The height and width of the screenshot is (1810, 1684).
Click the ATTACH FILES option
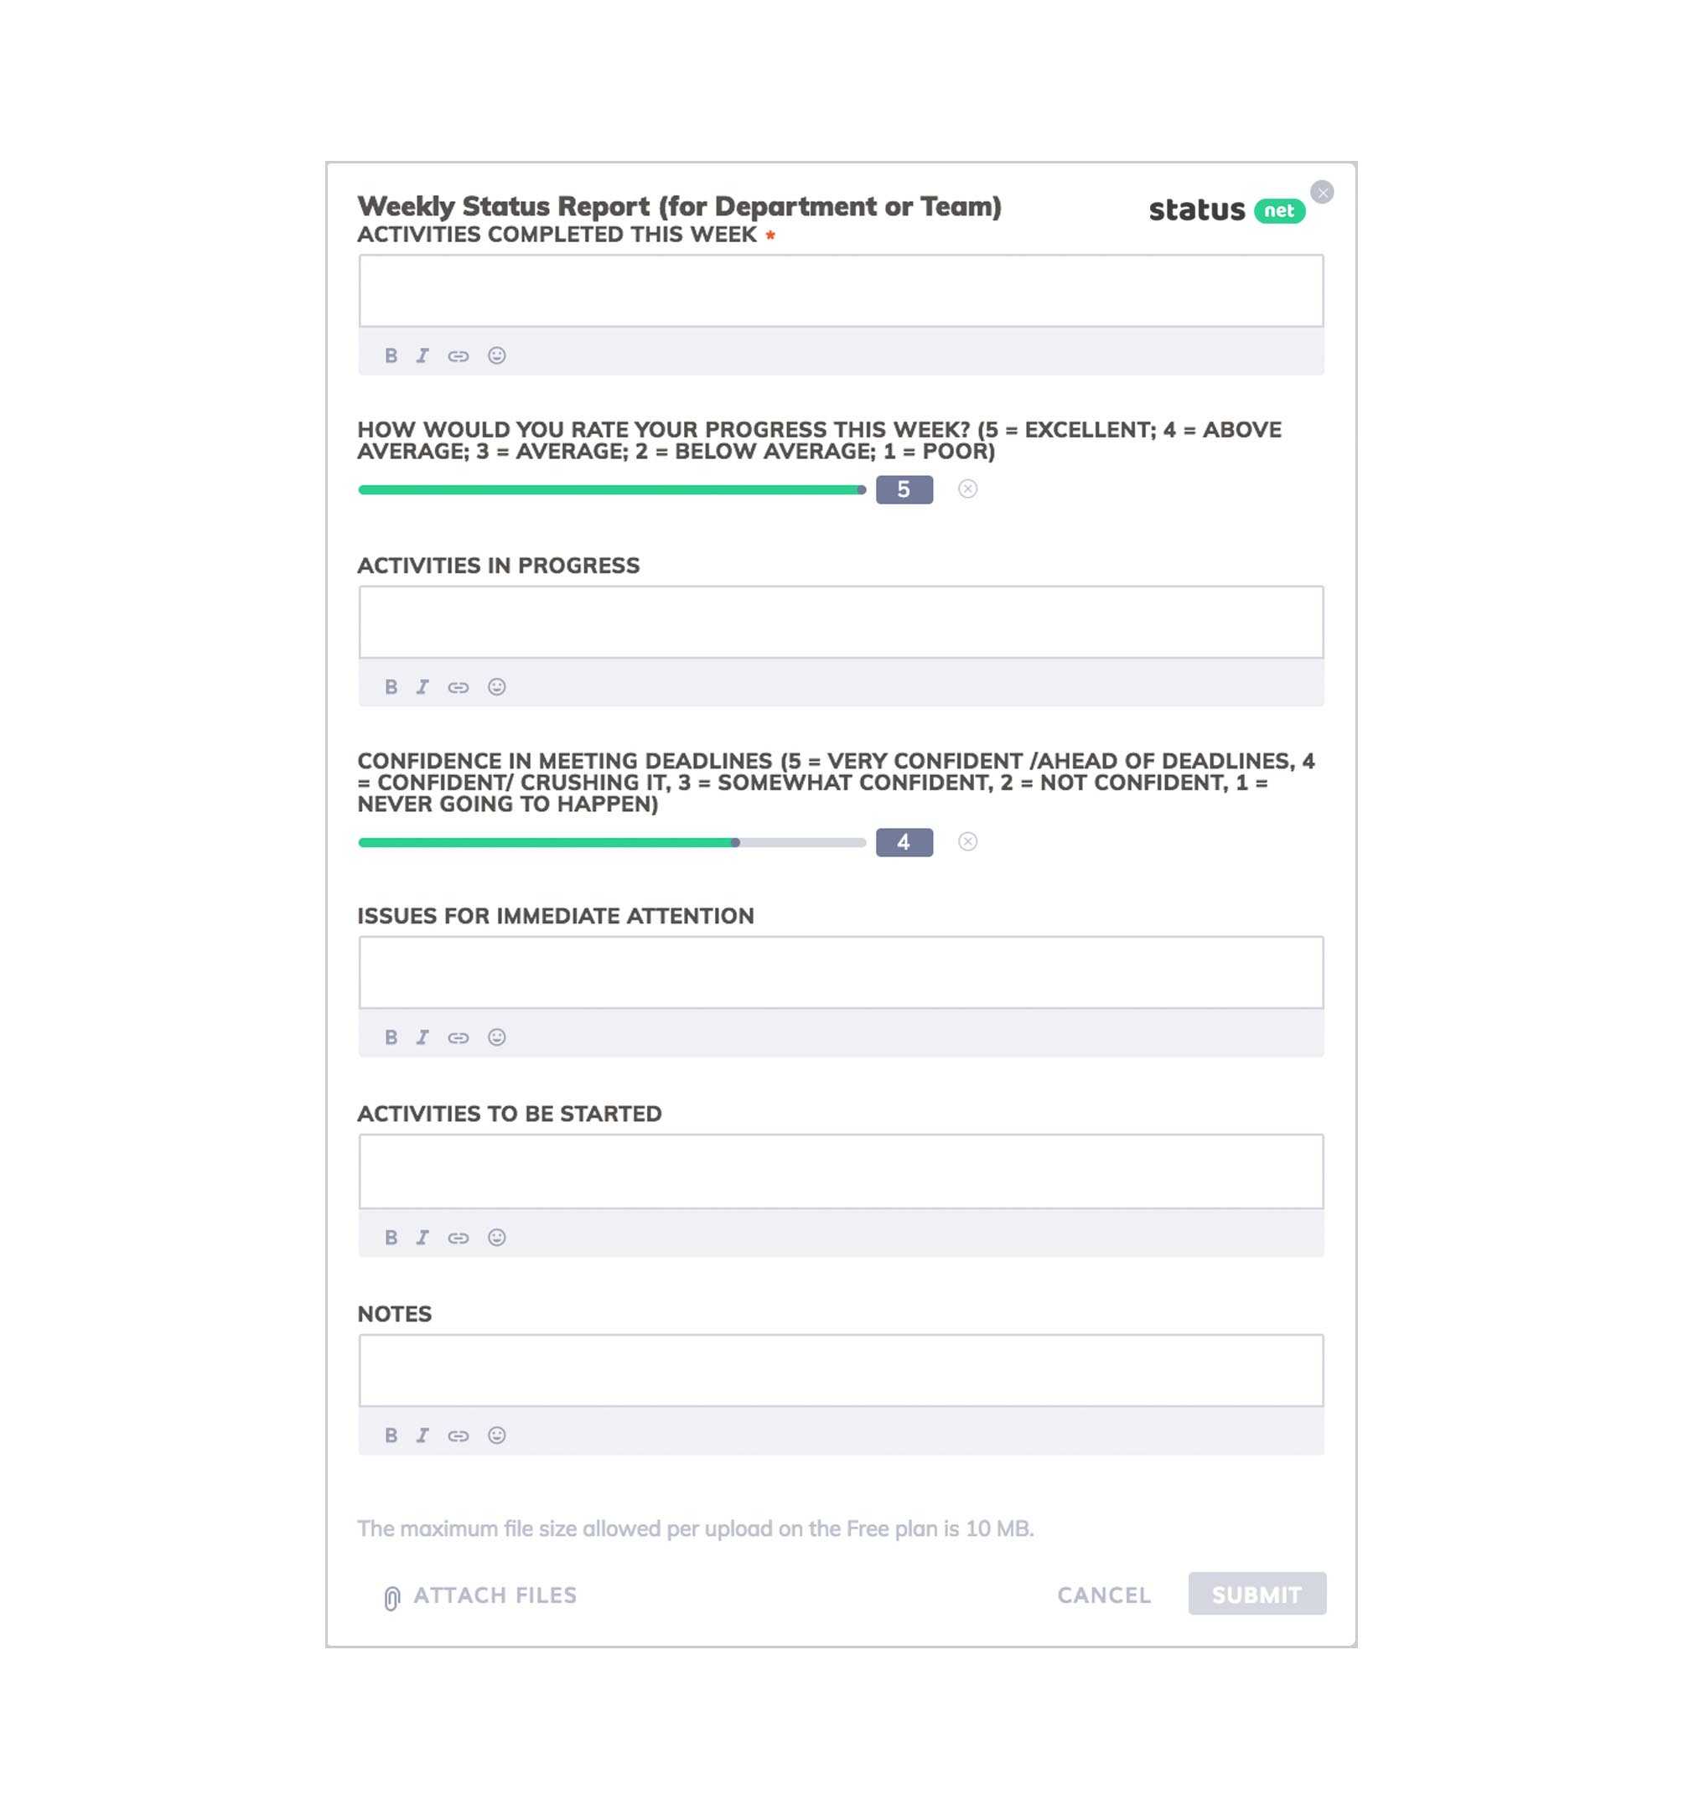pos(478,1595)
